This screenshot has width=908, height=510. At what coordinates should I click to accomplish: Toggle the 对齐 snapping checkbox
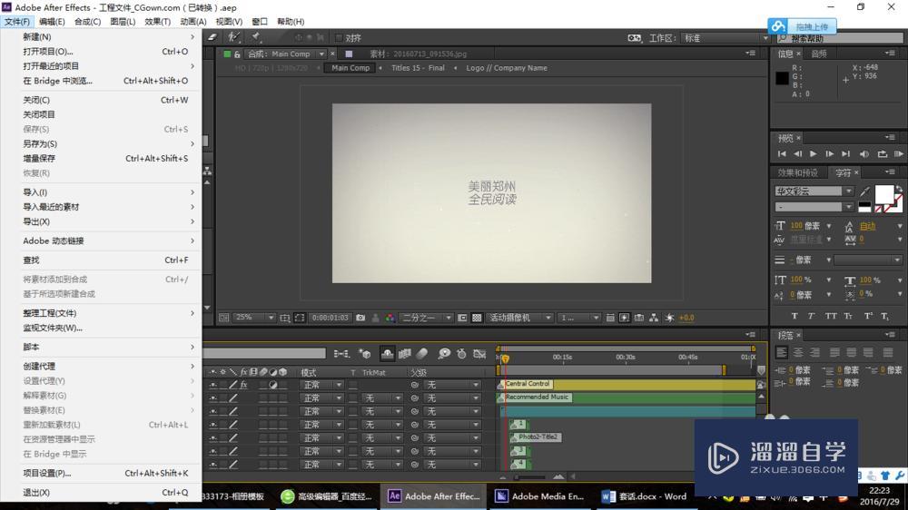coord(339,37)
